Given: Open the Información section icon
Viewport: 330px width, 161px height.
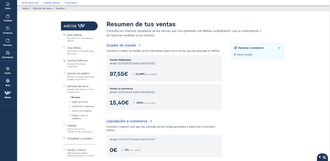Looking at the screenshot, I should tap(8, 52).
